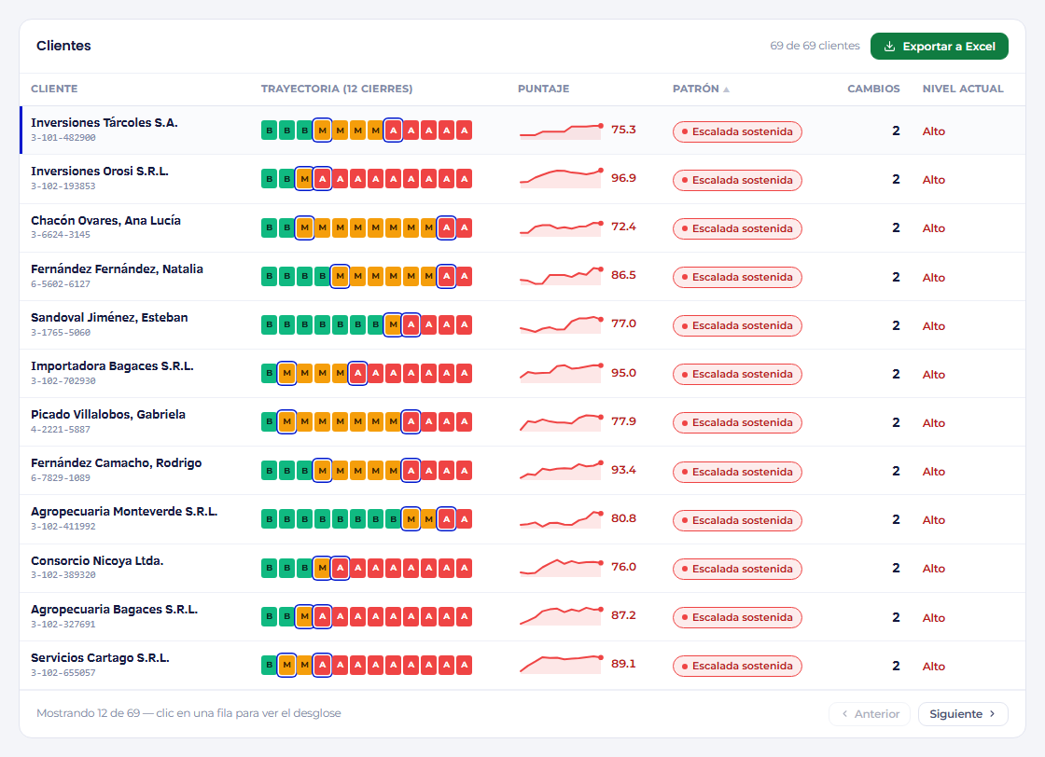Click Alto level for Sandoval Jiménez
Image resolution: width=1045 pixels, height=757 pixels.
(934, 326)
